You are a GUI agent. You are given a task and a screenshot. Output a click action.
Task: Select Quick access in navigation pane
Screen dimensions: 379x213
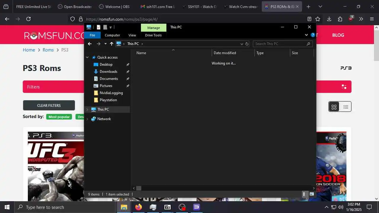click(107, 57)
